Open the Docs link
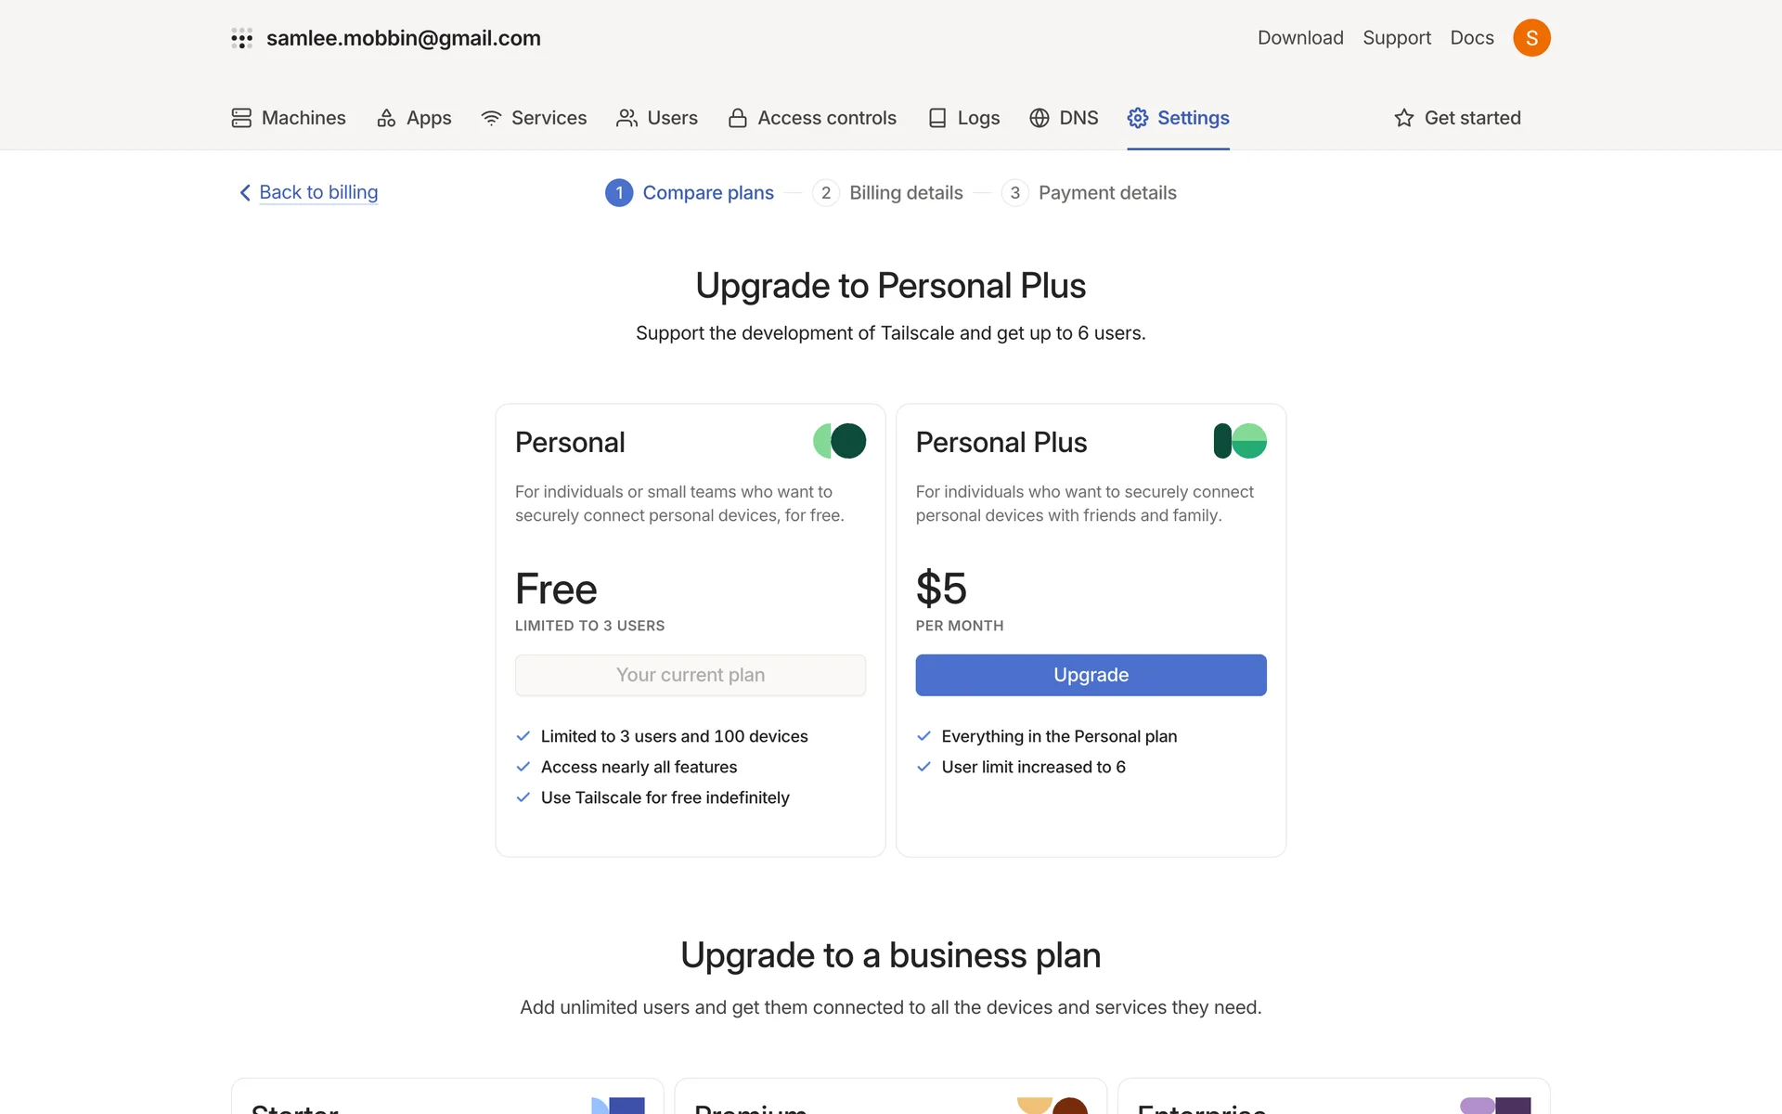This screenshot has height=1114, width=1782. tap(1472, 38)
